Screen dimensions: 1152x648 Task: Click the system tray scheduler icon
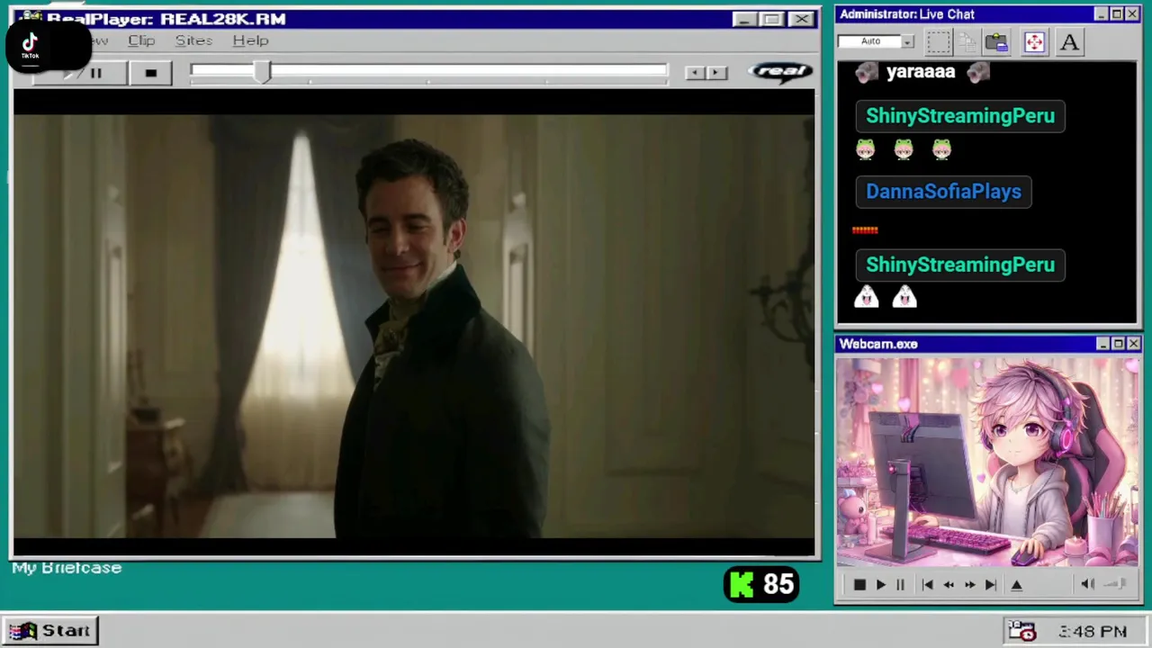click(1021, 631)
